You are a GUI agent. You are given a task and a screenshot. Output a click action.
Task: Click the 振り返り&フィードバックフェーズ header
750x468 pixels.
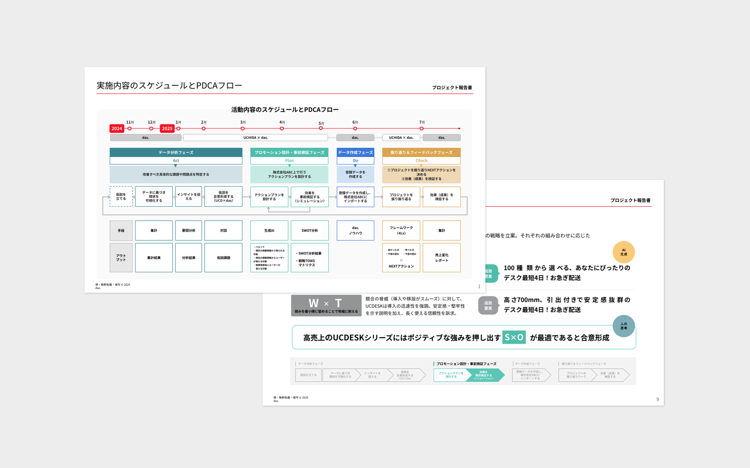tap(421, 152)
